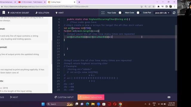
Task: Click the taskbar Search box
Action: click(60, 104)
